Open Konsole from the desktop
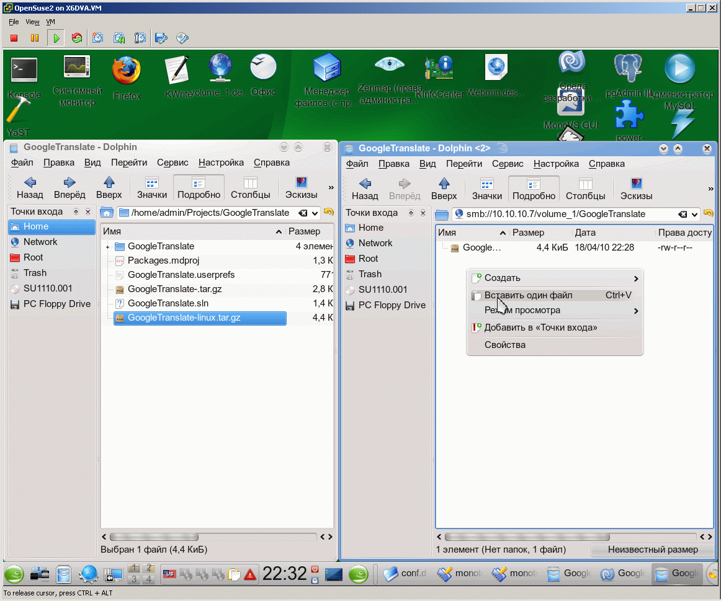Screen dimensions: 721x601 [24, 77]
